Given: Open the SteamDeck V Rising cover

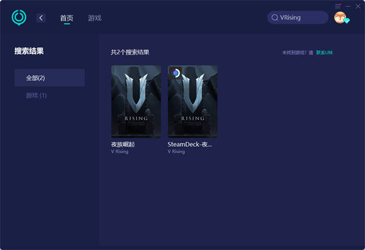Looking at the screenshot, I should (193, 102).
